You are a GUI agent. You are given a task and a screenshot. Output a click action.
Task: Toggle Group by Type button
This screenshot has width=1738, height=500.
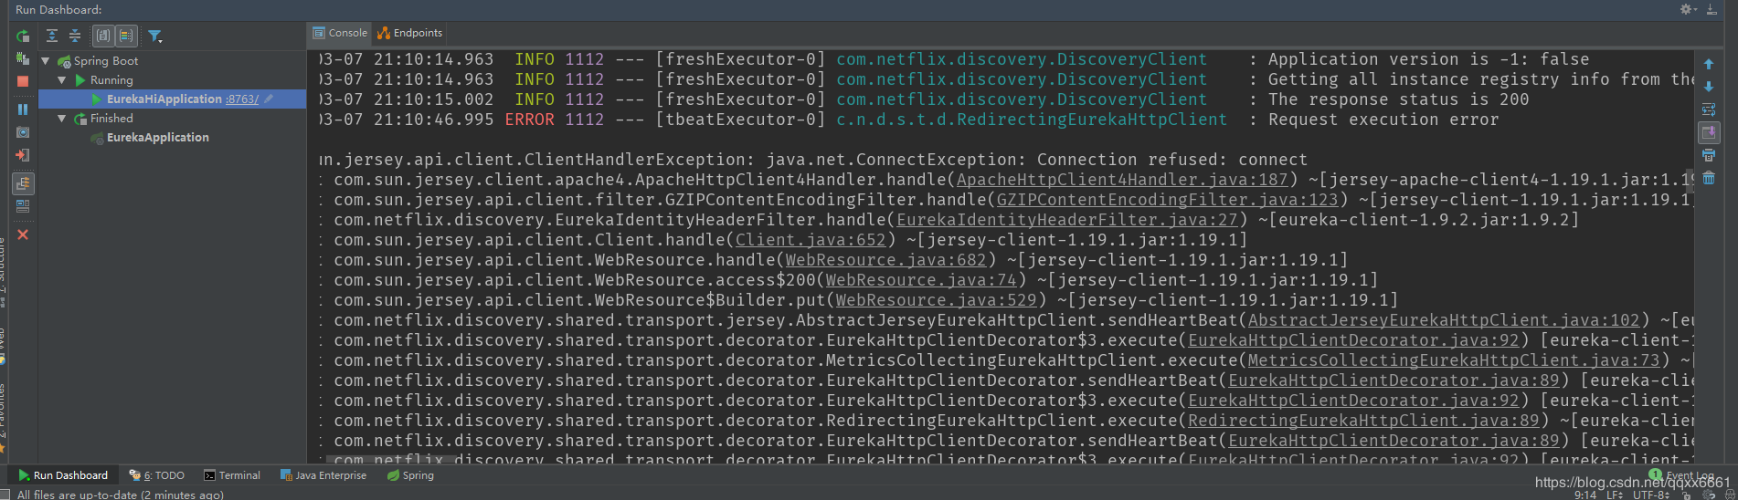coord(103,36)
